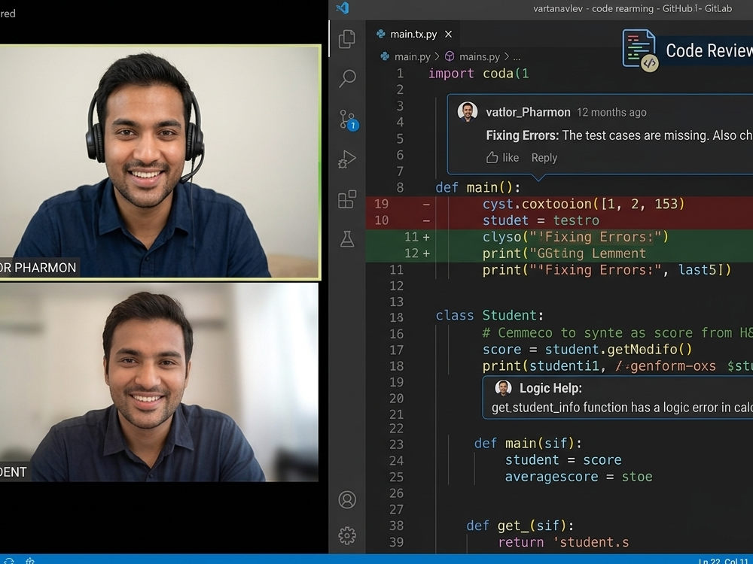Click the return 'student.s line
753x564 pixels.
click(563, 542)
